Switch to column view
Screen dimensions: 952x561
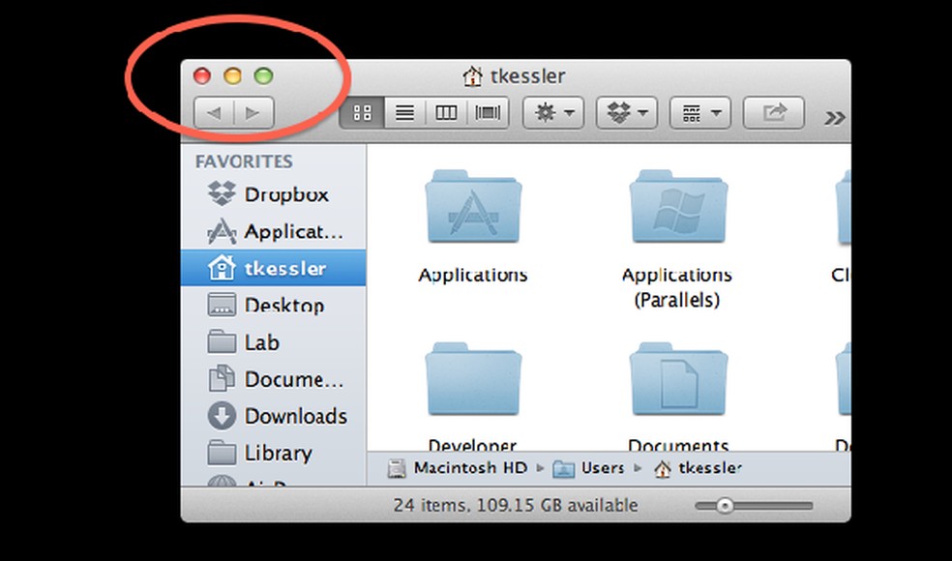point(446,113)
